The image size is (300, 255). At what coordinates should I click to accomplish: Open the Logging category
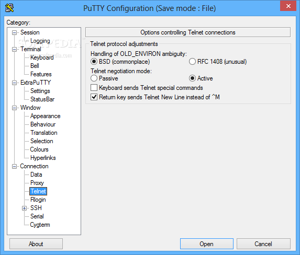pyautogui.click(x=40, y=41)
